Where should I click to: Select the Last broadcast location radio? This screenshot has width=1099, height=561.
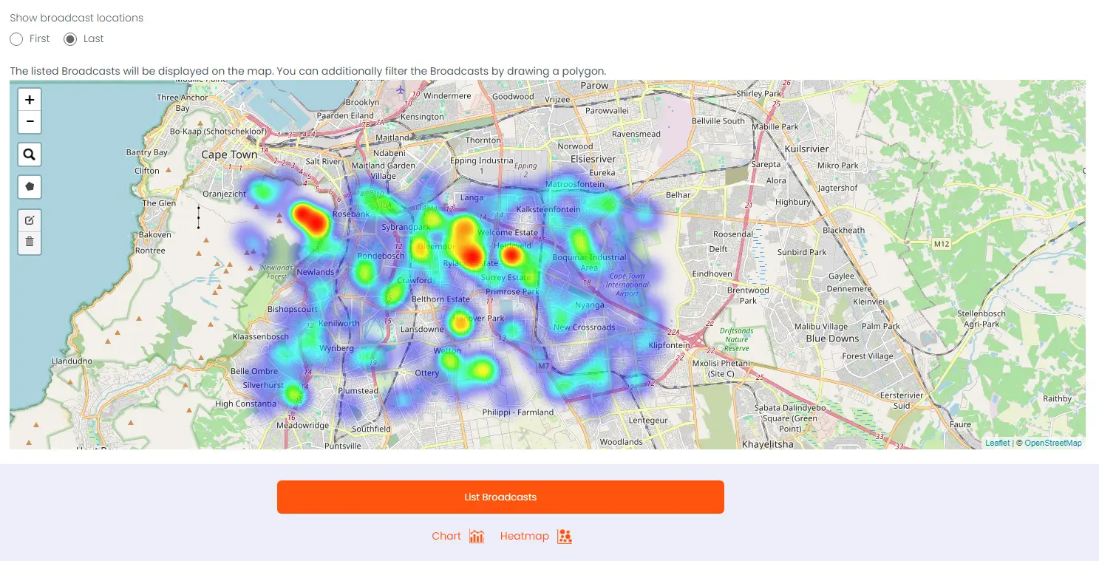[x=70, y=39]
